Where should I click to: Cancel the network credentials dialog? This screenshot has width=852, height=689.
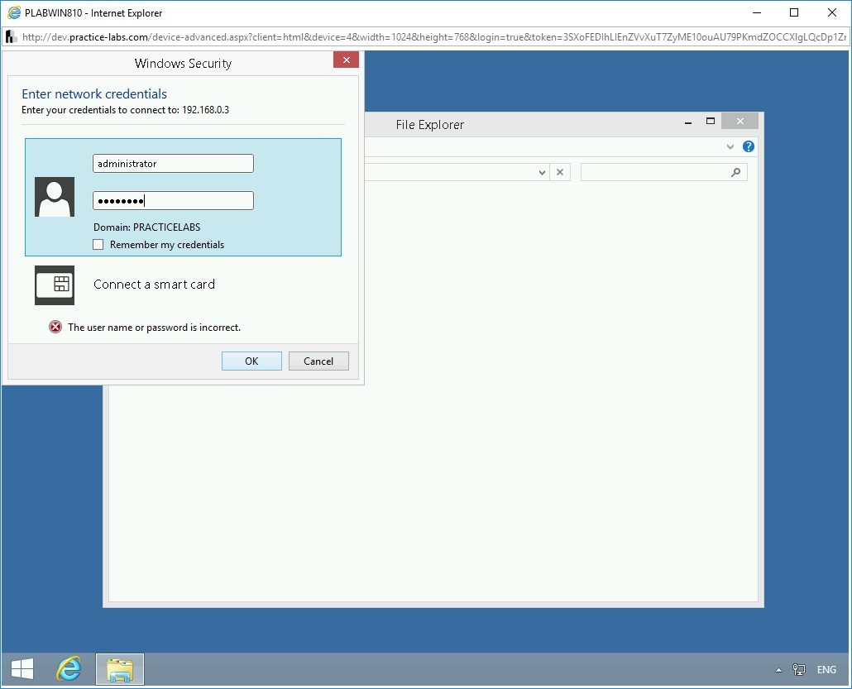(x=318, y=361)
